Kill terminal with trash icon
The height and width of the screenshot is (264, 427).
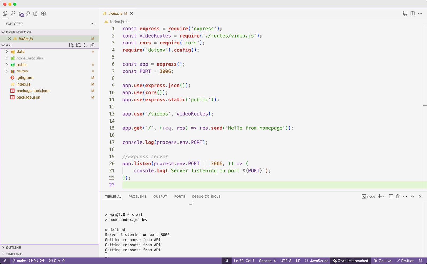(x=398, y=196)
